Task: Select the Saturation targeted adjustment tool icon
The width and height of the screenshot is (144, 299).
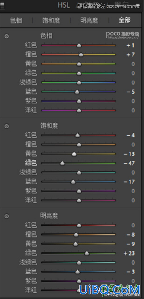Action: [x=6, y=126]
